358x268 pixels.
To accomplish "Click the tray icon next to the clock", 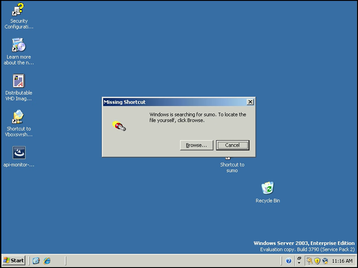I will [325, 261].
